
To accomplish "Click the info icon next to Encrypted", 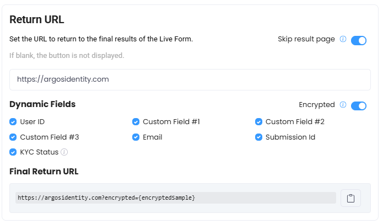I will coord(343,105).
